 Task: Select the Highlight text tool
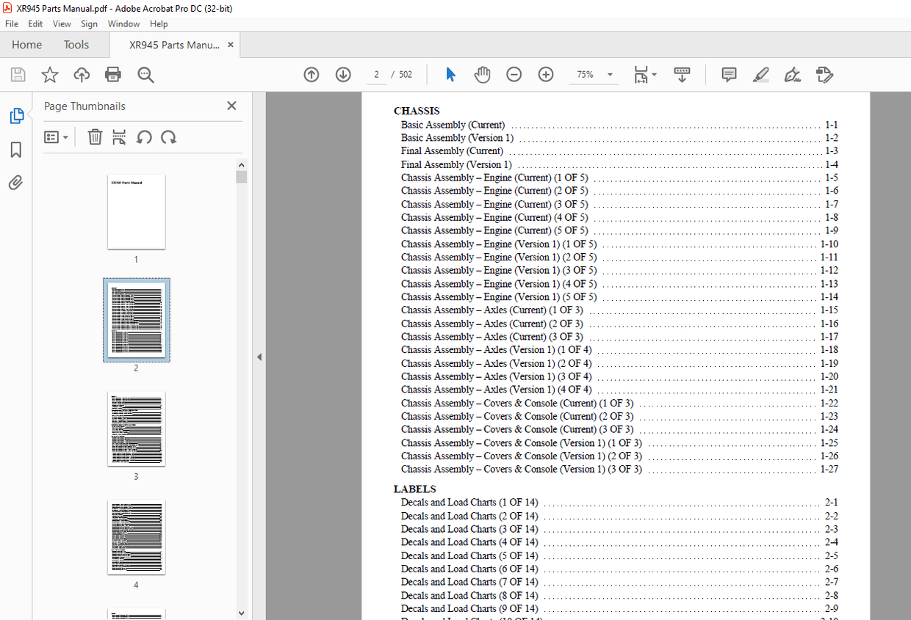760,75
